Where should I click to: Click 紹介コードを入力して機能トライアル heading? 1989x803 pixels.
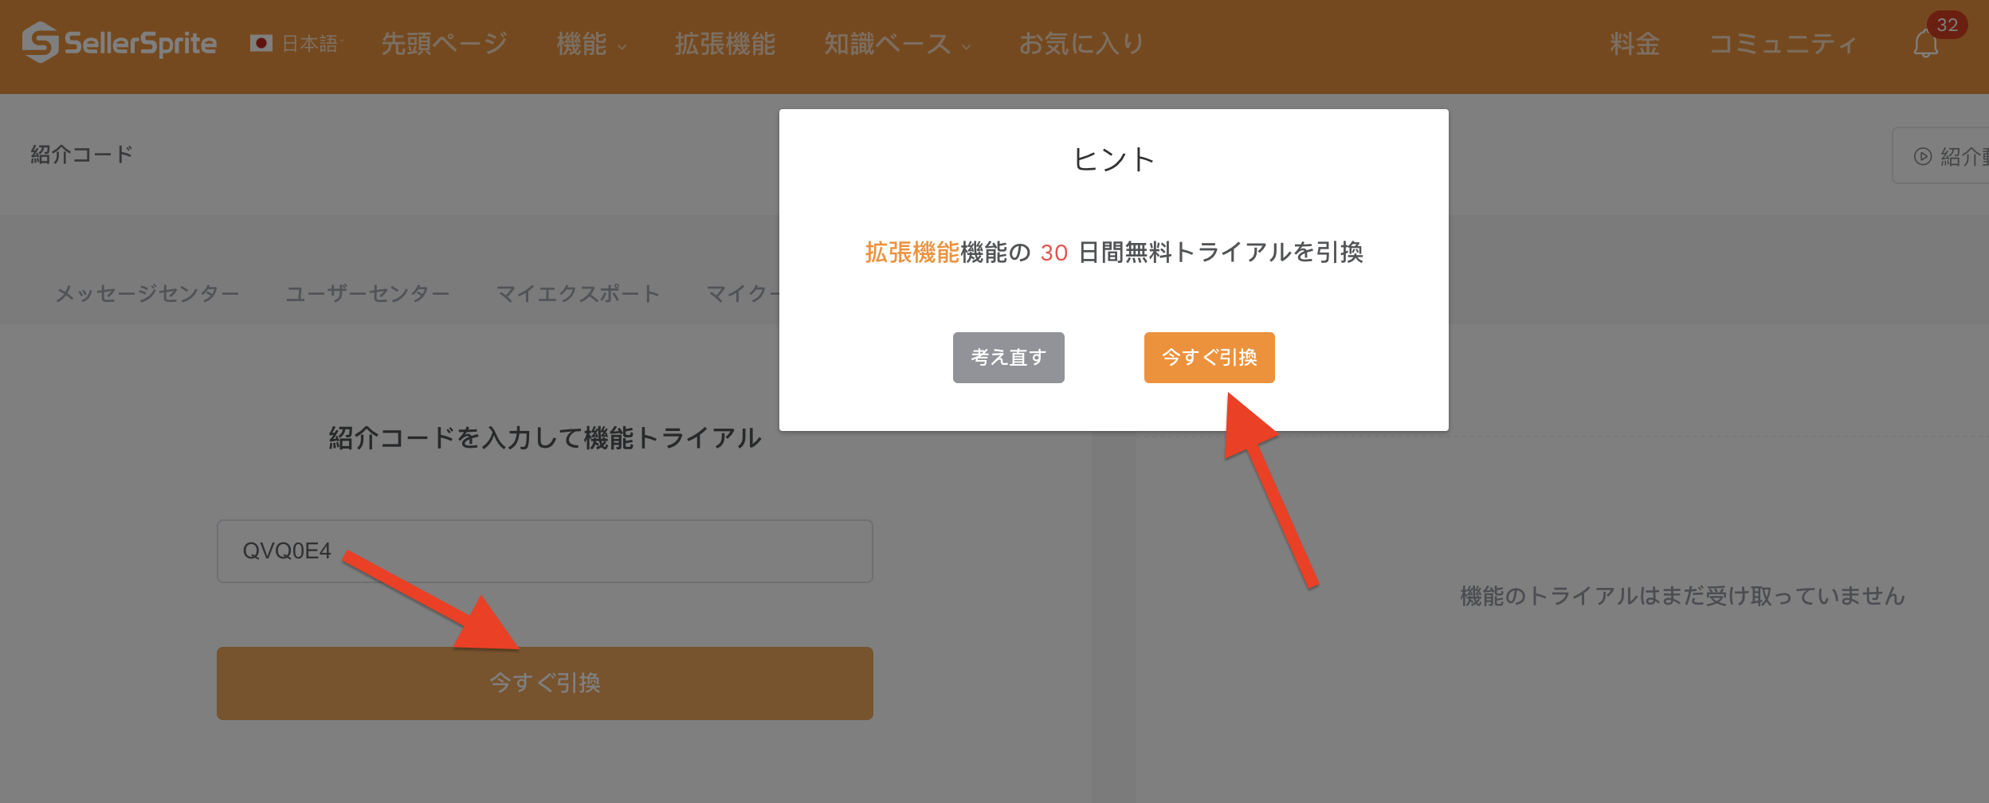(x=544, y=438)
